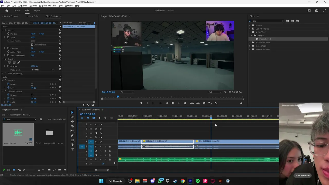The height and width of the screenshot is (185, 329).
Task: Click the Position X value 960,0
Action: coord(33,34)
